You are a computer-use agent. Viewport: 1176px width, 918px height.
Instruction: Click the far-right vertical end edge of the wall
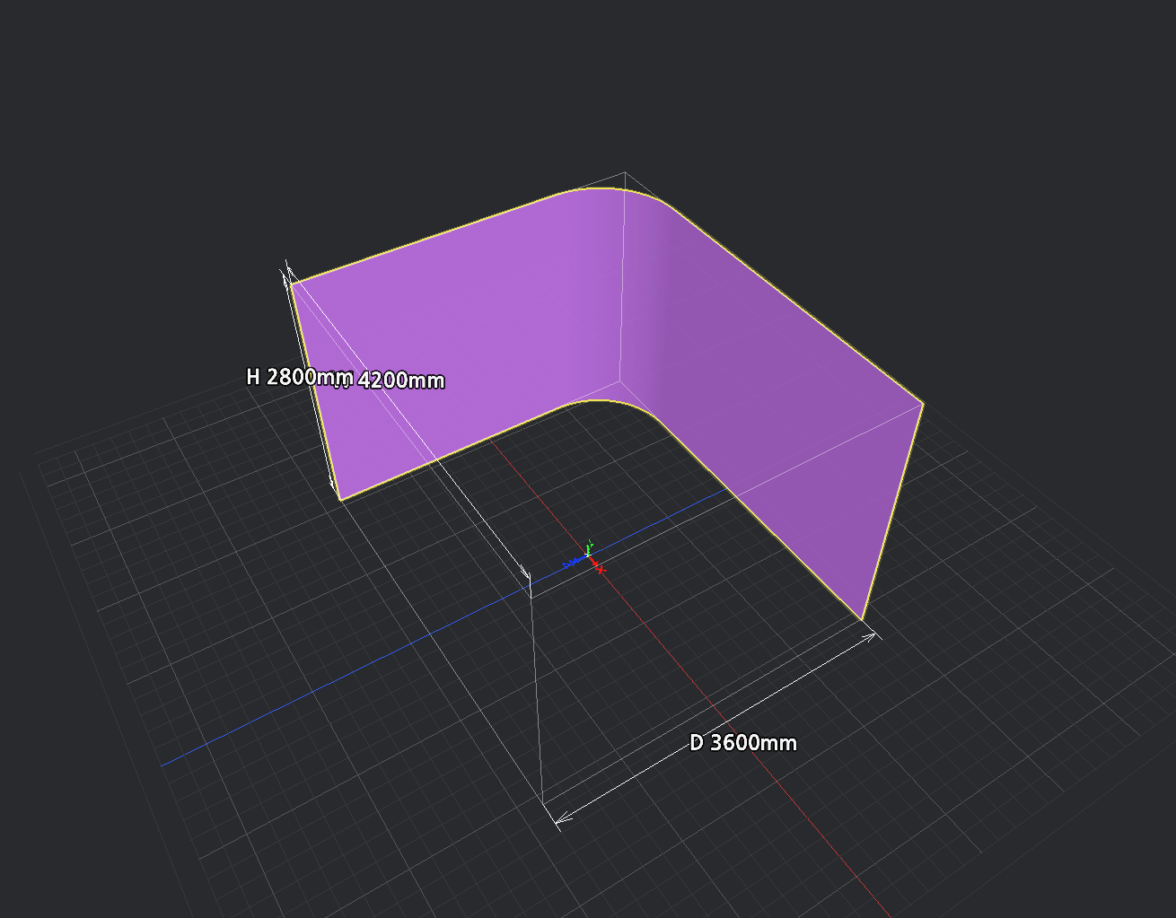pos(892,511)
